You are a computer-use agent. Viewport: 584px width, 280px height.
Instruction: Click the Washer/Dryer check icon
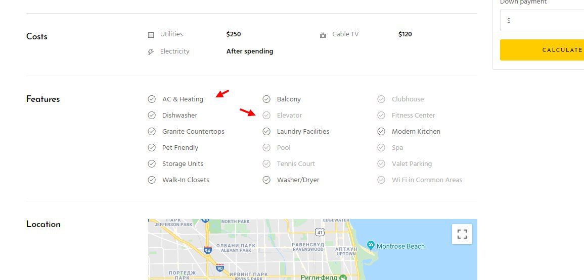coord(266,180)
